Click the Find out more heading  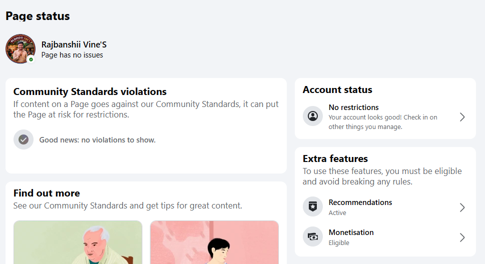coord(47,193)
